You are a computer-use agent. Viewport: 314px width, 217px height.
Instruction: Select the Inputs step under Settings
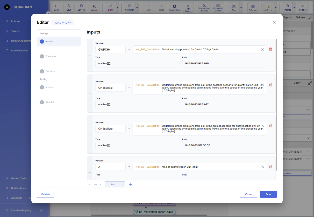click(x=49, y=42)
